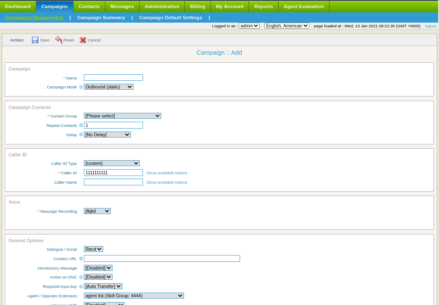Image resolution: width=439 pixels, height=305 pixels.
Task: Open the Contacts tab
Action: (x=89, y=6)
